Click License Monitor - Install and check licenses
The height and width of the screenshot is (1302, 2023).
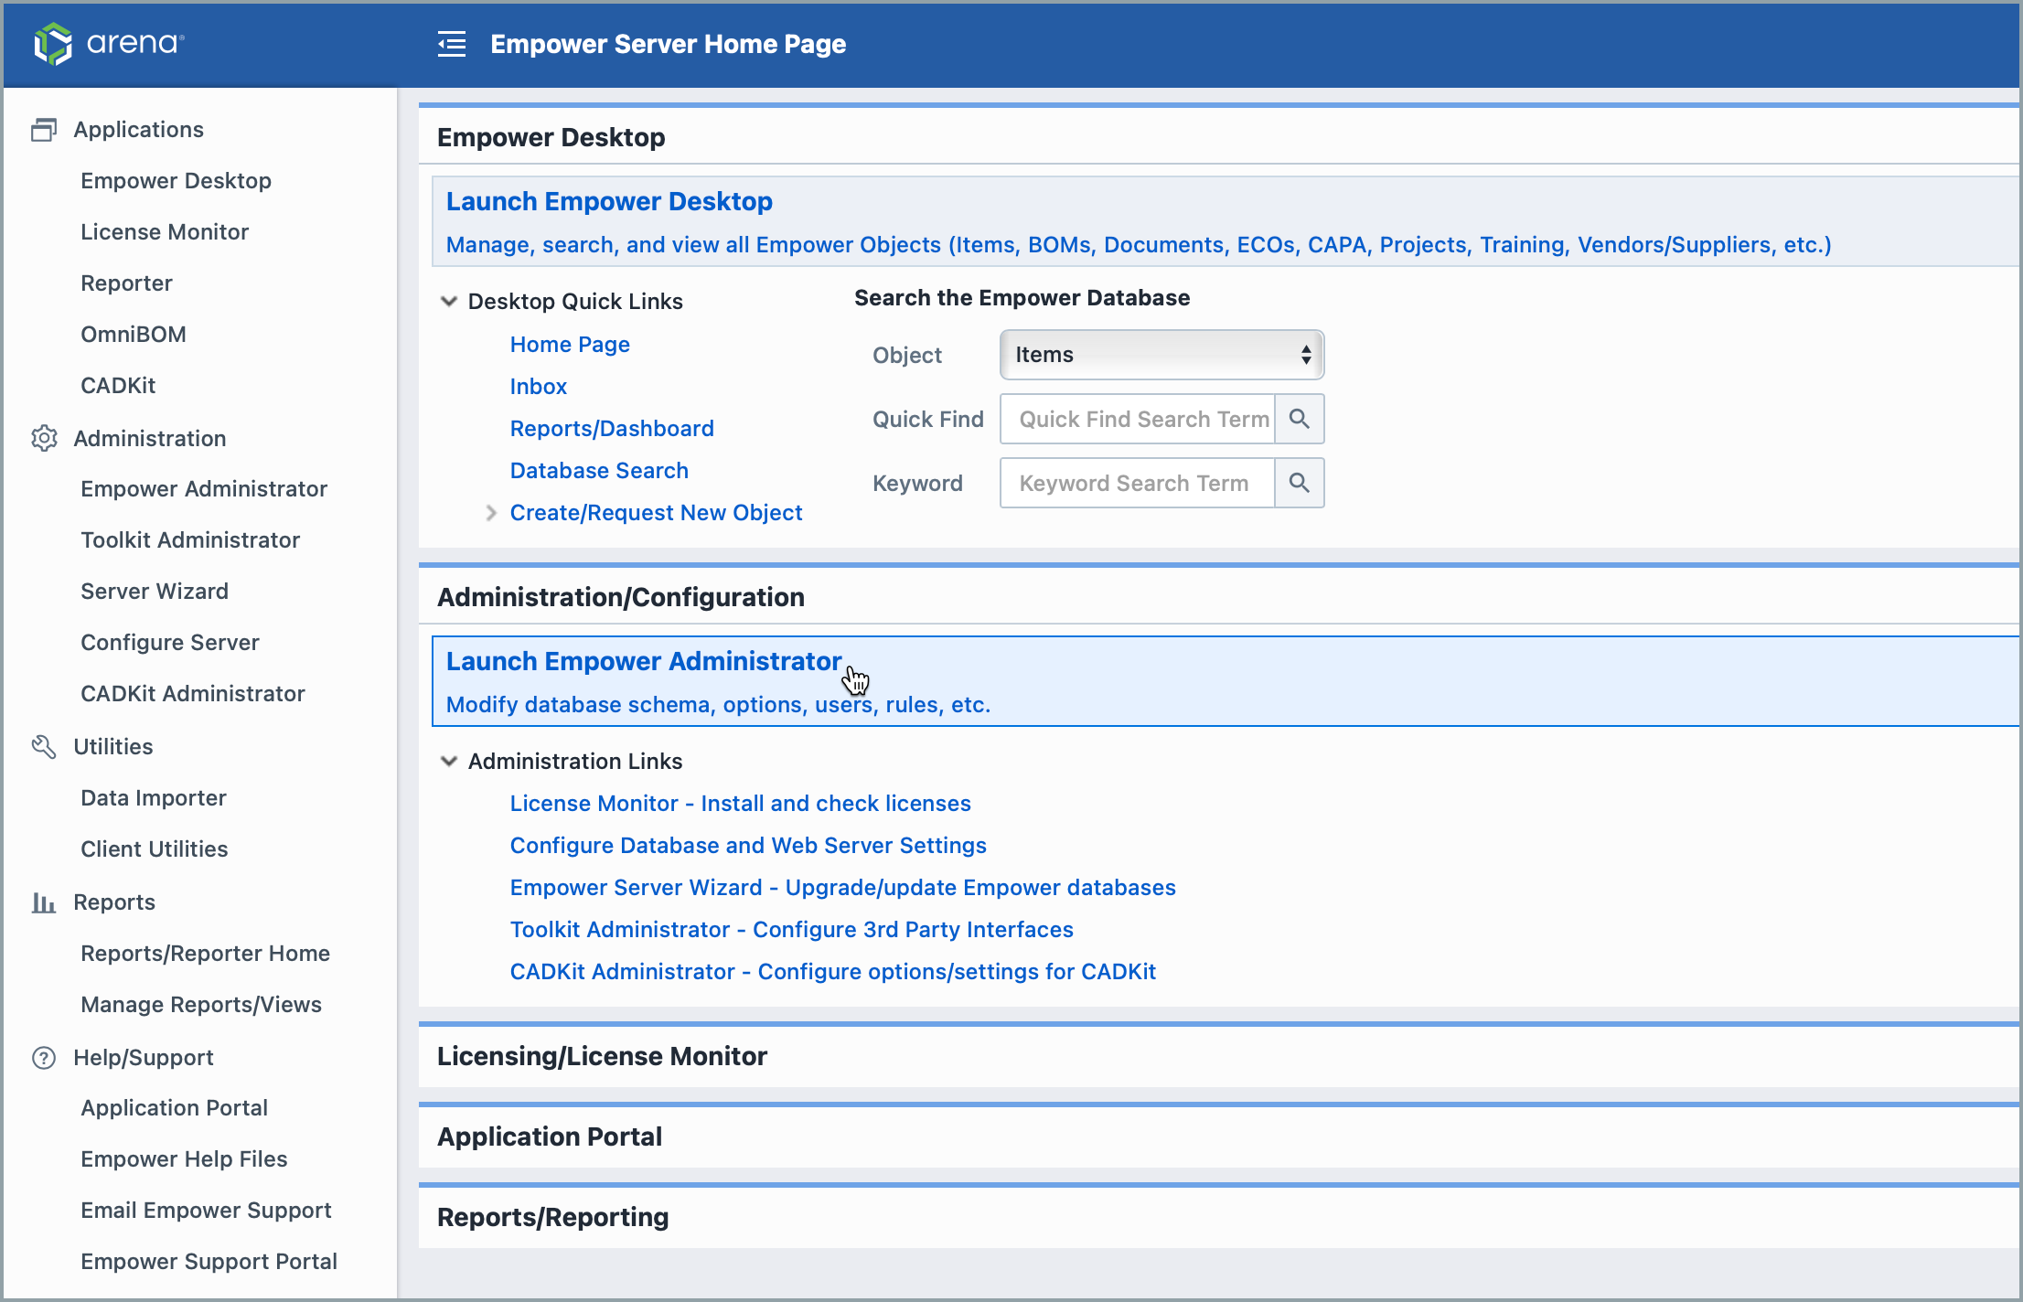point(741,804)
